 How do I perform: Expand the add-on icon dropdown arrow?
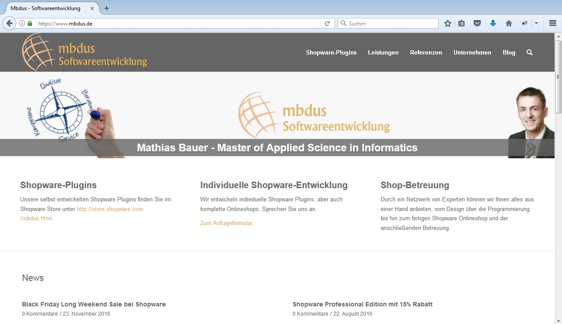tap(536, 23)
